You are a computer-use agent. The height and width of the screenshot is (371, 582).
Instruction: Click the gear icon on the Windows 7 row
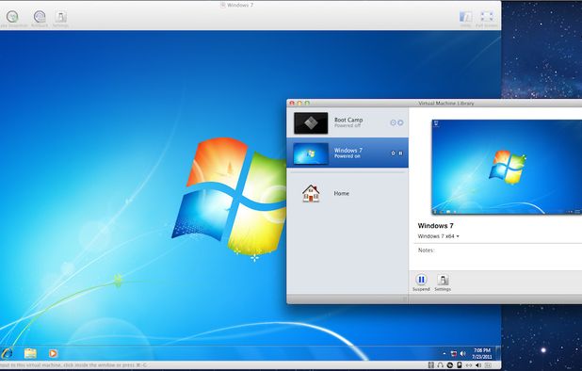[393, 153]
